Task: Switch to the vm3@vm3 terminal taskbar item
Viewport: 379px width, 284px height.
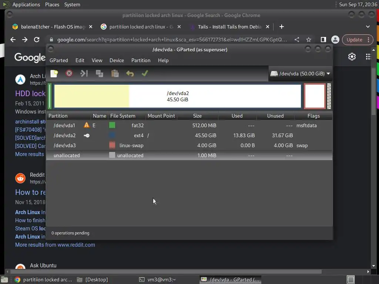Action: (157, 280)
